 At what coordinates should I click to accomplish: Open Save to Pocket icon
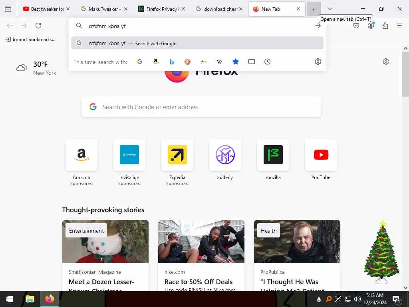tap(356, 26)
